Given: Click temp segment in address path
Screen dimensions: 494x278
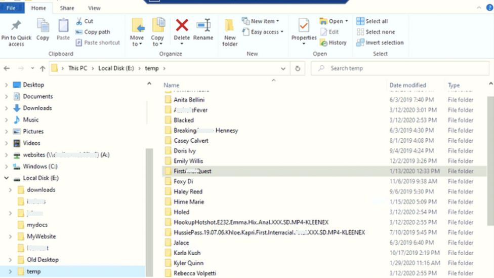Looking at the screenshot, I should [151, 68].
